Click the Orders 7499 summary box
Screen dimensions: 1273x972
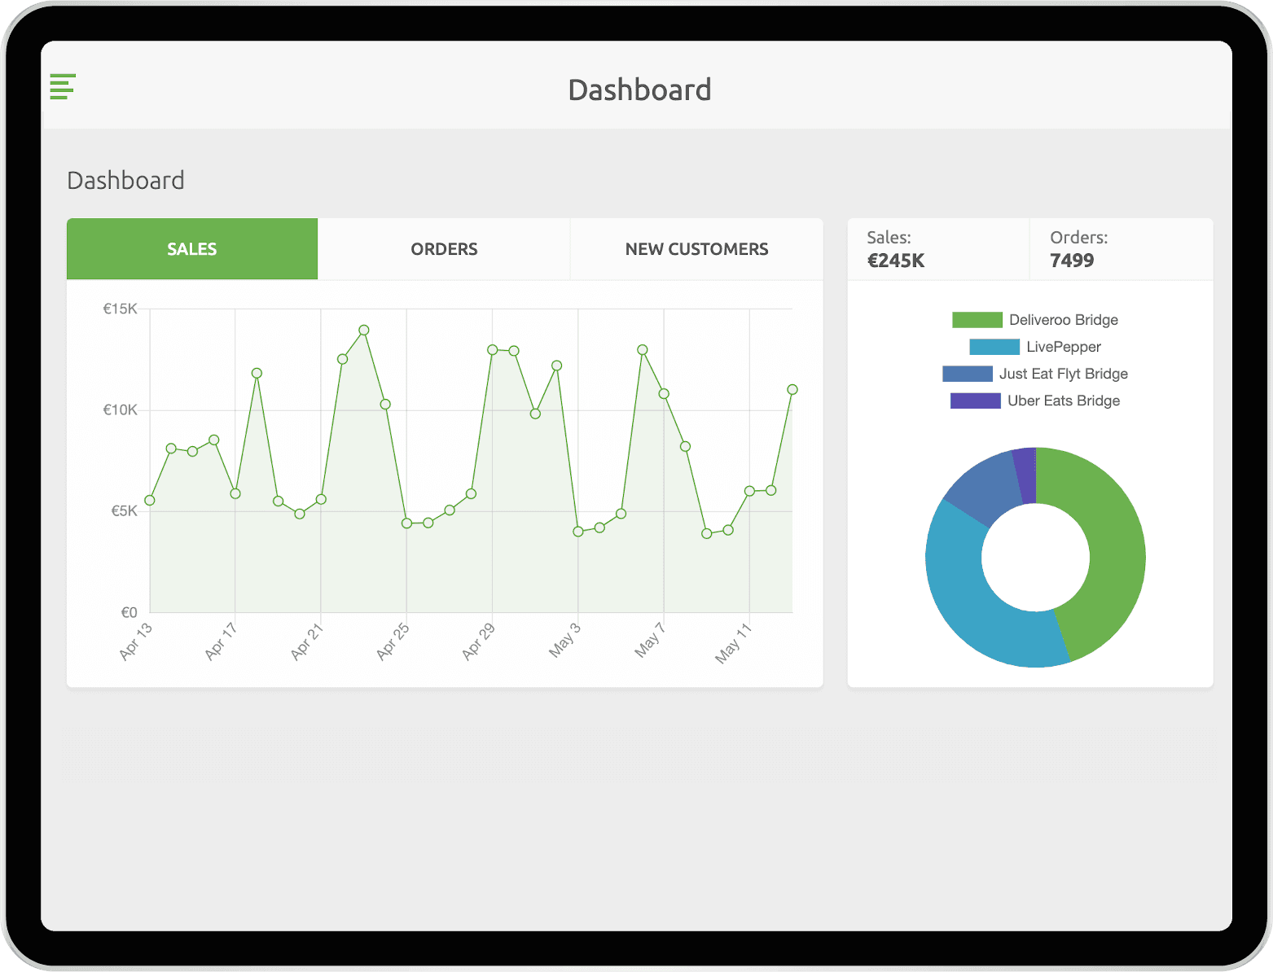(x=1121, y=249)
